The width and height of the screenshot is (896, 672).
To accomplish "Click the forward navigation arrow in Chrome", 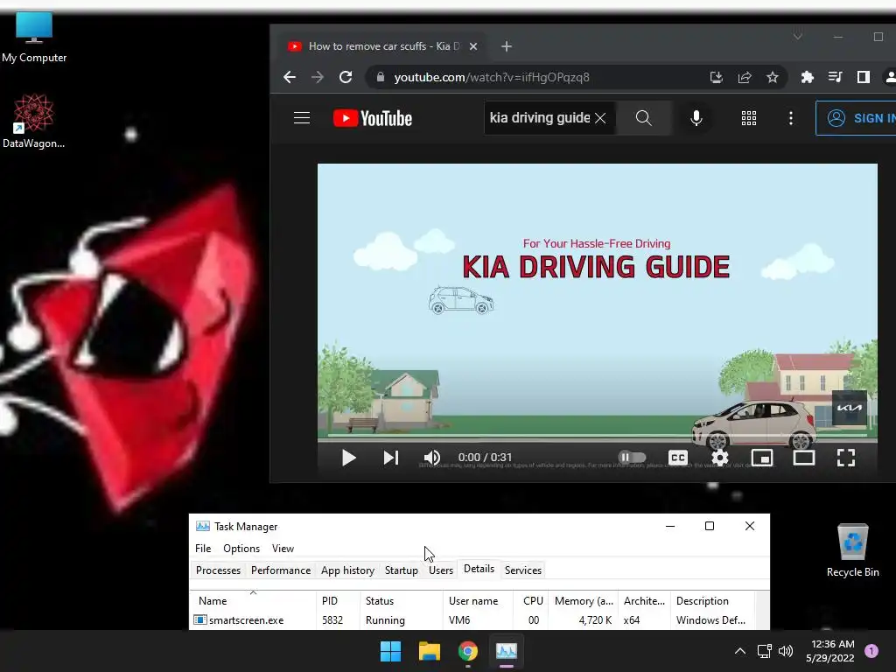I will tap(318, 77).
